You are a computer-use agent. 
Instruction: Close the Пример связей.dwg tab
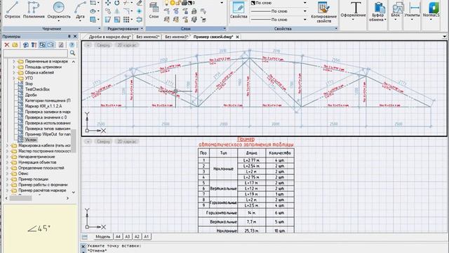[237, 37]
